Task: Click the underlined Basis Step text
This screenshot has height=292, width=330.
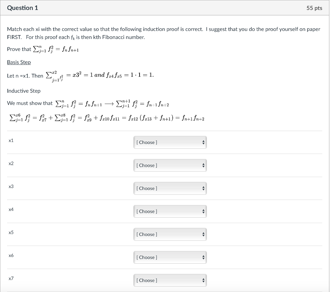Action: coord(19,62)
